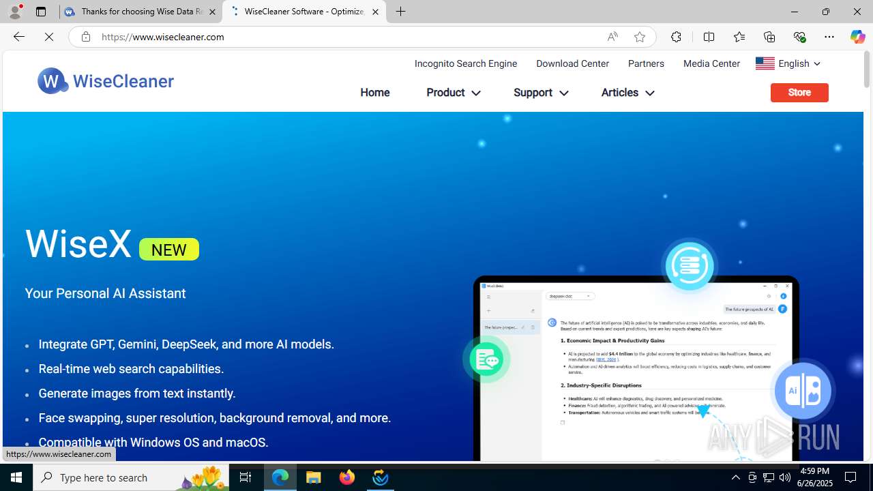The width and height of the screenshot is (873, 491).
Task: Expand the Articles menu
Action: click(627, 93)
